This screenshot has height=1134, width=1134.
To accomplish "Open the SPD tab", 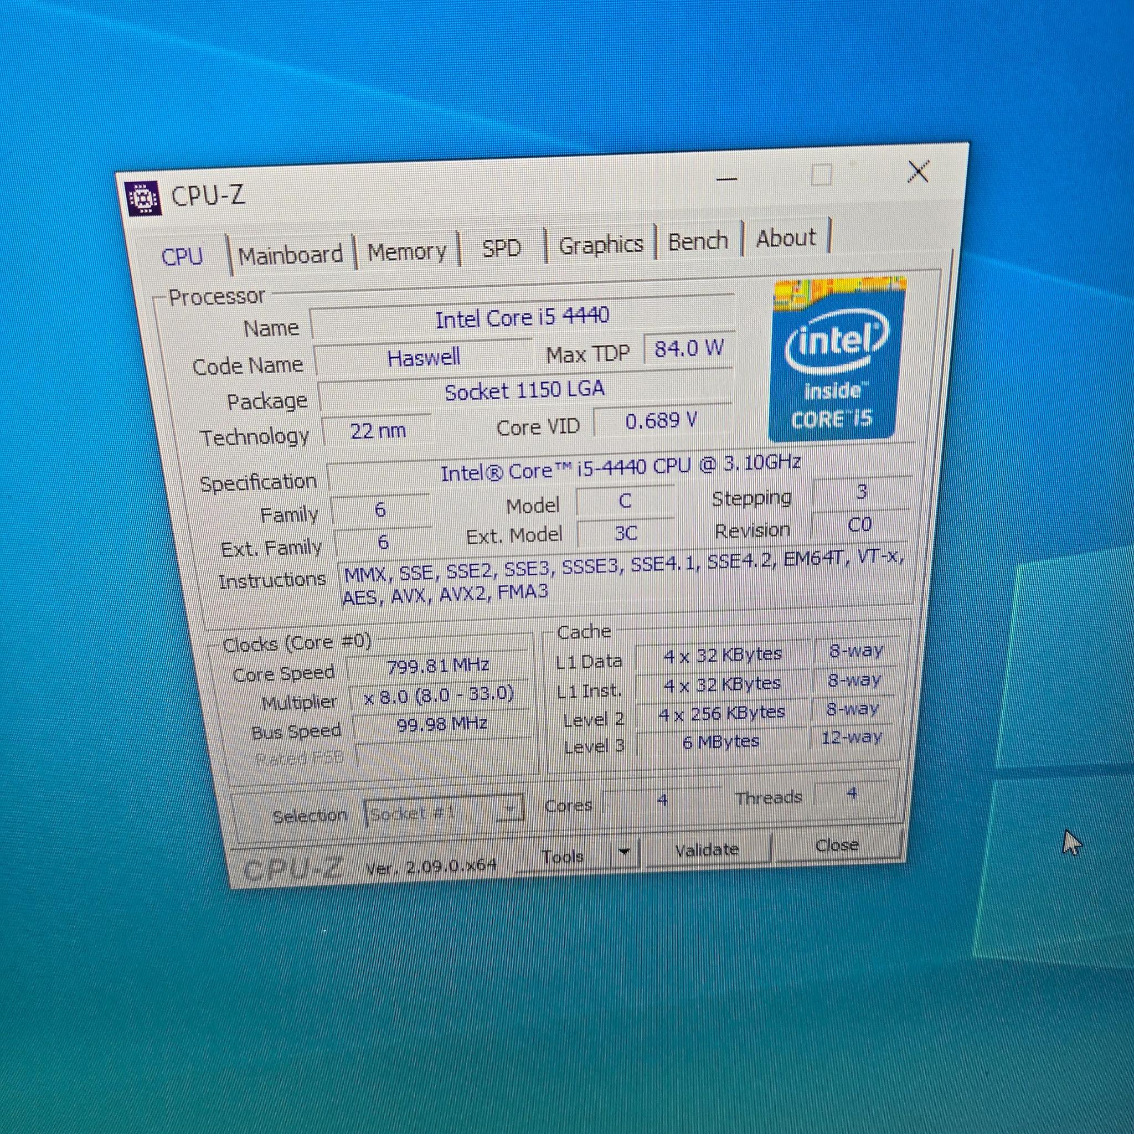I will [501, 248].
